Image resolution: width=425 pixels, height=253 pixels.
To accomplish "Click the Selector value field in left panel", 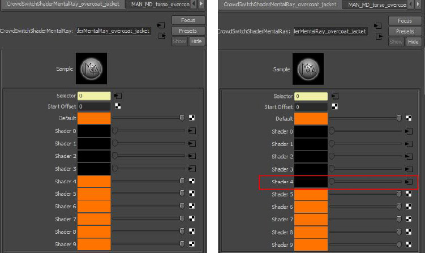I will point(94,96).
